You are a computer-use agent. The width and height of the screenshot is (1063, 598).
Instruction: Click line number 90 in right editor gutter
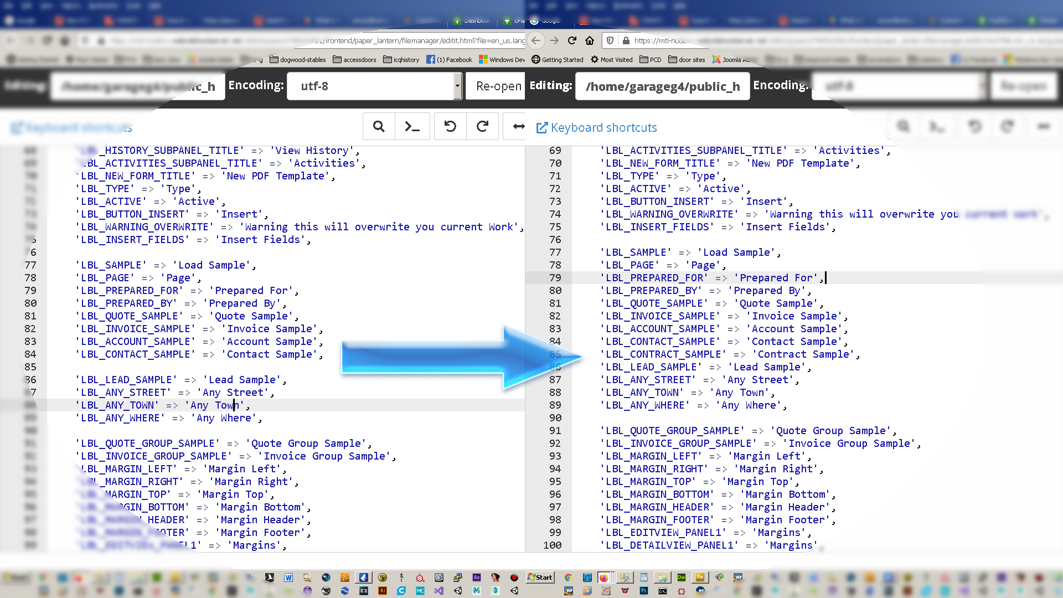pos(555,418)
